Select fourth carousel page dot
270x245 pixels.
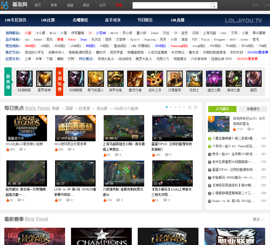pyautogui.click(x=180, y=107)
